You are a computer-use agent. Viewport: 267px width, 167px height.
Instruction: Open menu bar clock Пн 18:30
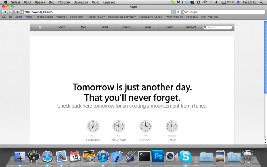pyautogui.click(x=250, y=2)
